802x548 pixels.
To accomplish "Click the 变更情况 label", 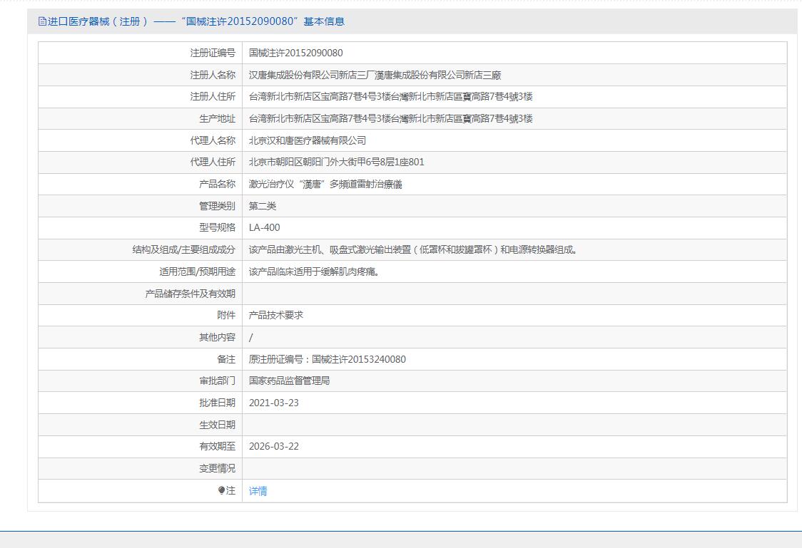I will pyautogui.click(x=217, y=468).
